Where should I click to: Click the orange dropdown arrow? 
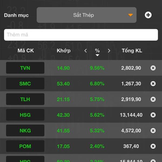point(130,15)
